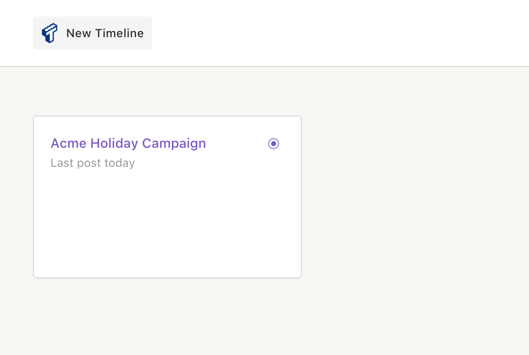Click the isometric T icon in header button
Screen dimensions: 529x355
(x=50, y=33)
